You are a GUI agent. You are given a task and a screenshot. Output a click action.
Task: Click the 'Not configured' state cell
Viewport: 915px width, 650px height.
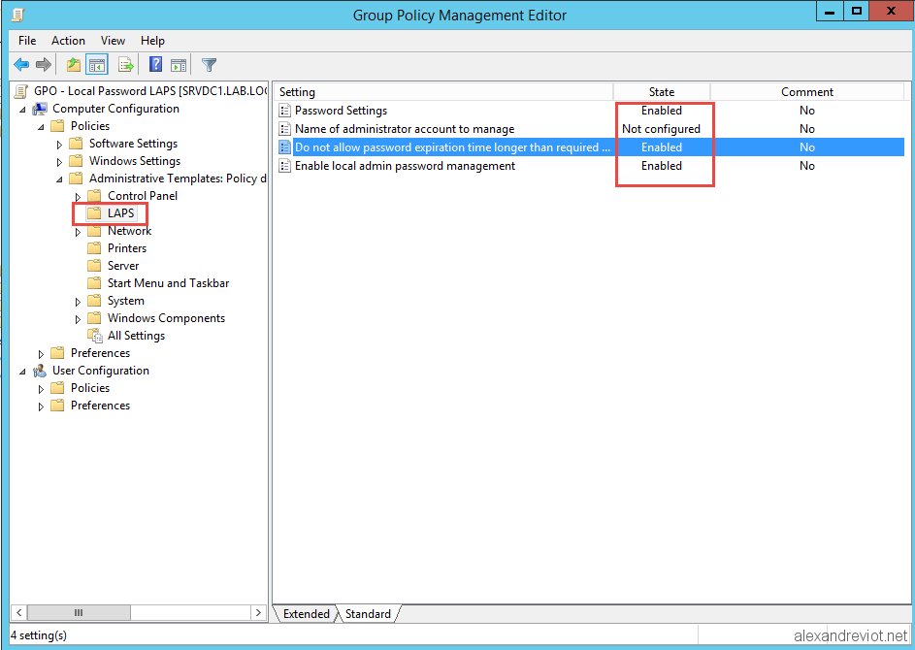[661, 129]
